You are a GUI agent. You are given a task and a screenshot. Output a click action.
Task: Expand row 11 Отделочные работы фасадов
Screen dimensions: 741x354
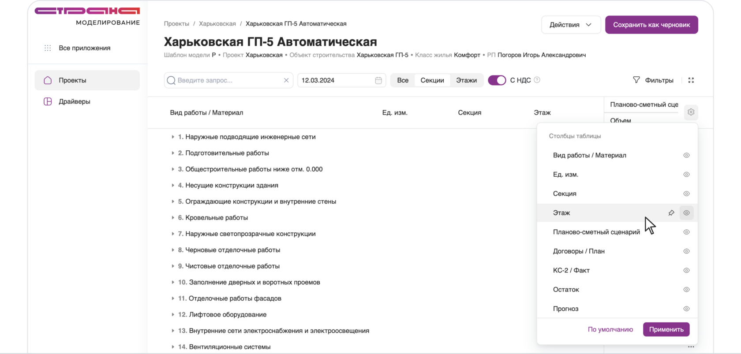[173, 298]
